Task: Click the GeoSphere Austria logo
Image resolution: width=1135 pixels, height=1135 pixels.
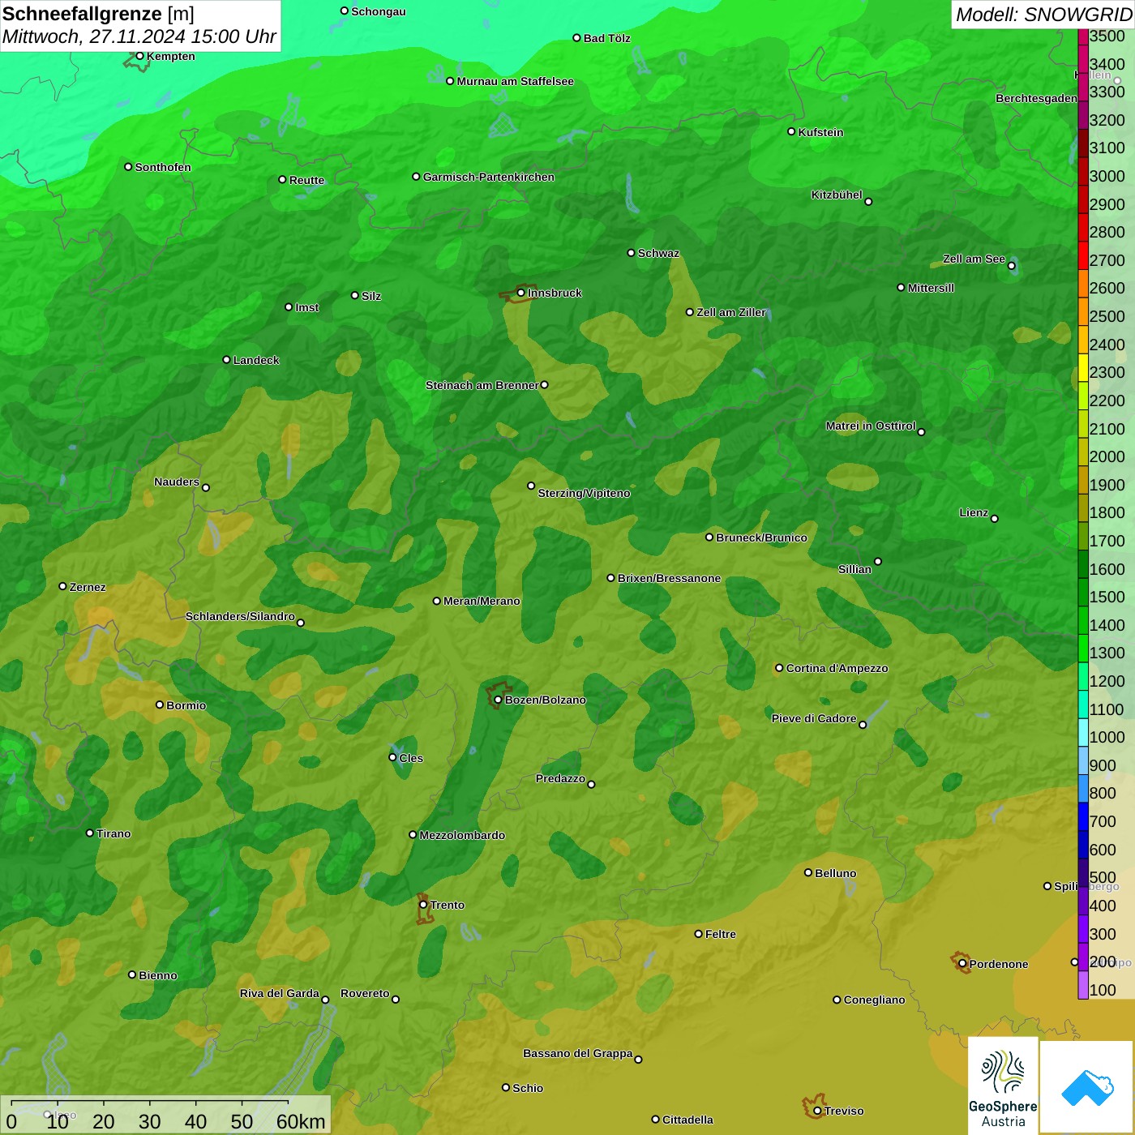Action: [x=1003, y=1085]
